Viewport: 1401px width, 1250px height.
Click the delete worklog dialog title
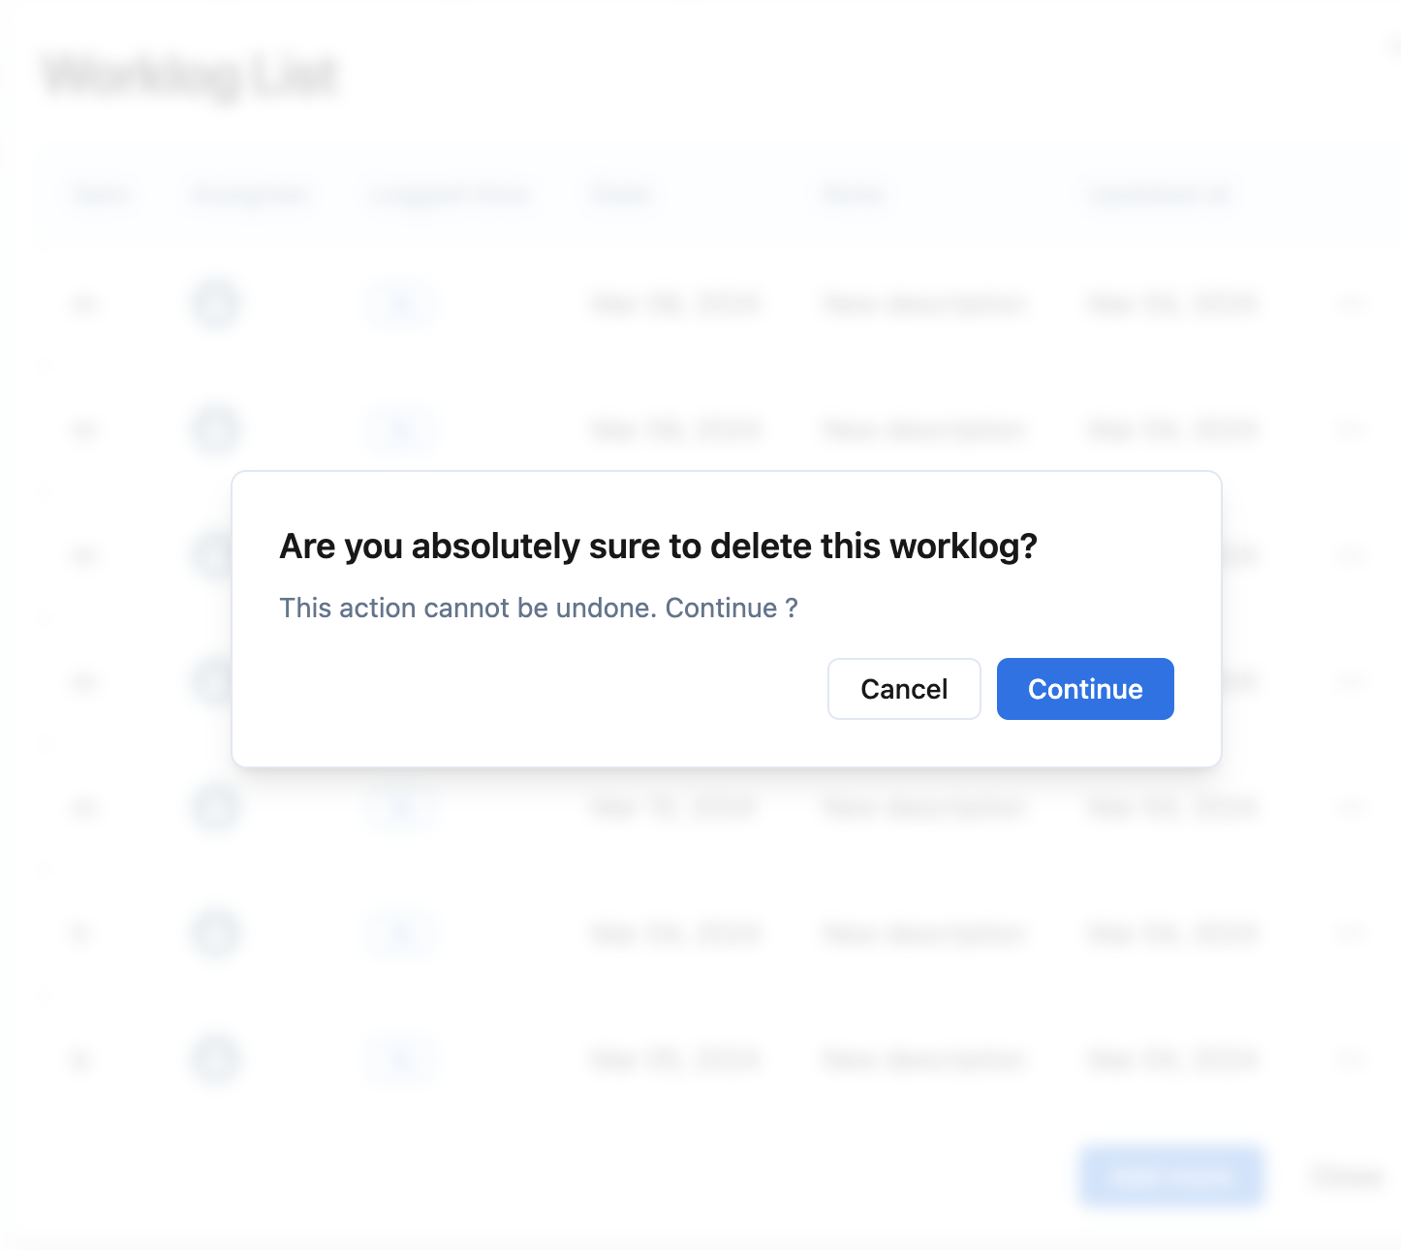click(658, 547)
